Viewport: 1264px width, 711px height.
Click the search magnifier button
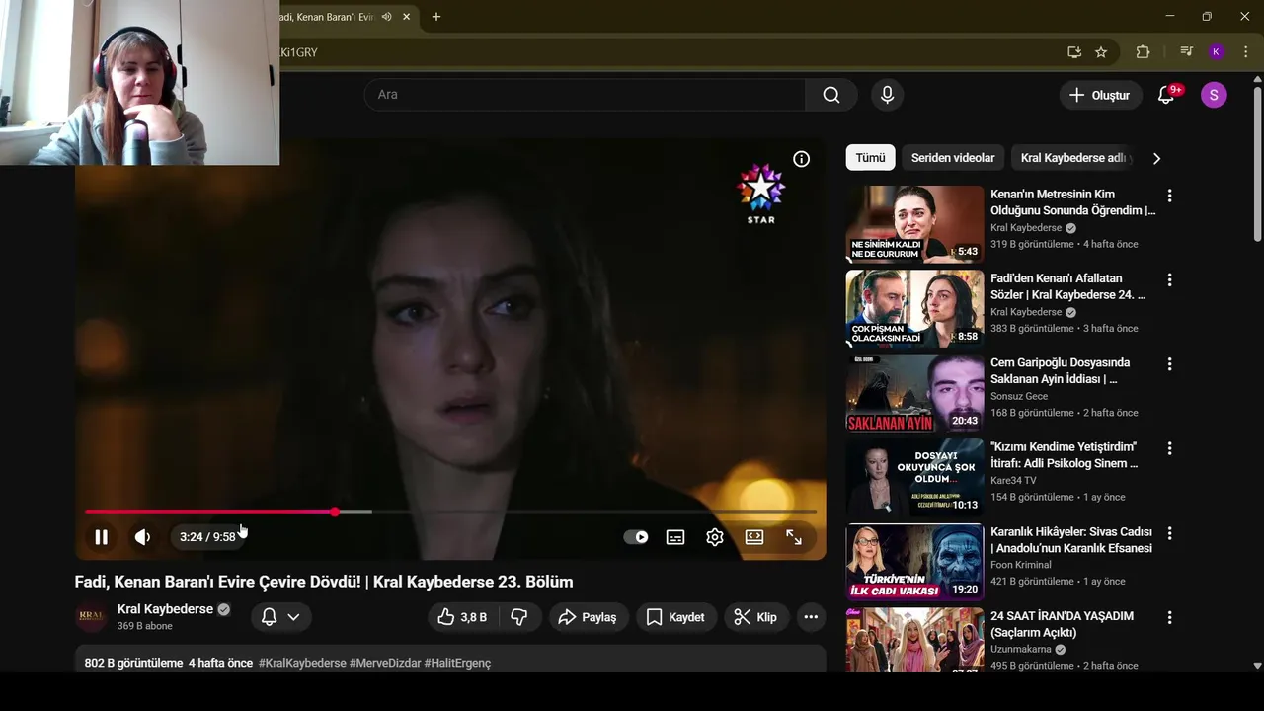click(831, 95)
